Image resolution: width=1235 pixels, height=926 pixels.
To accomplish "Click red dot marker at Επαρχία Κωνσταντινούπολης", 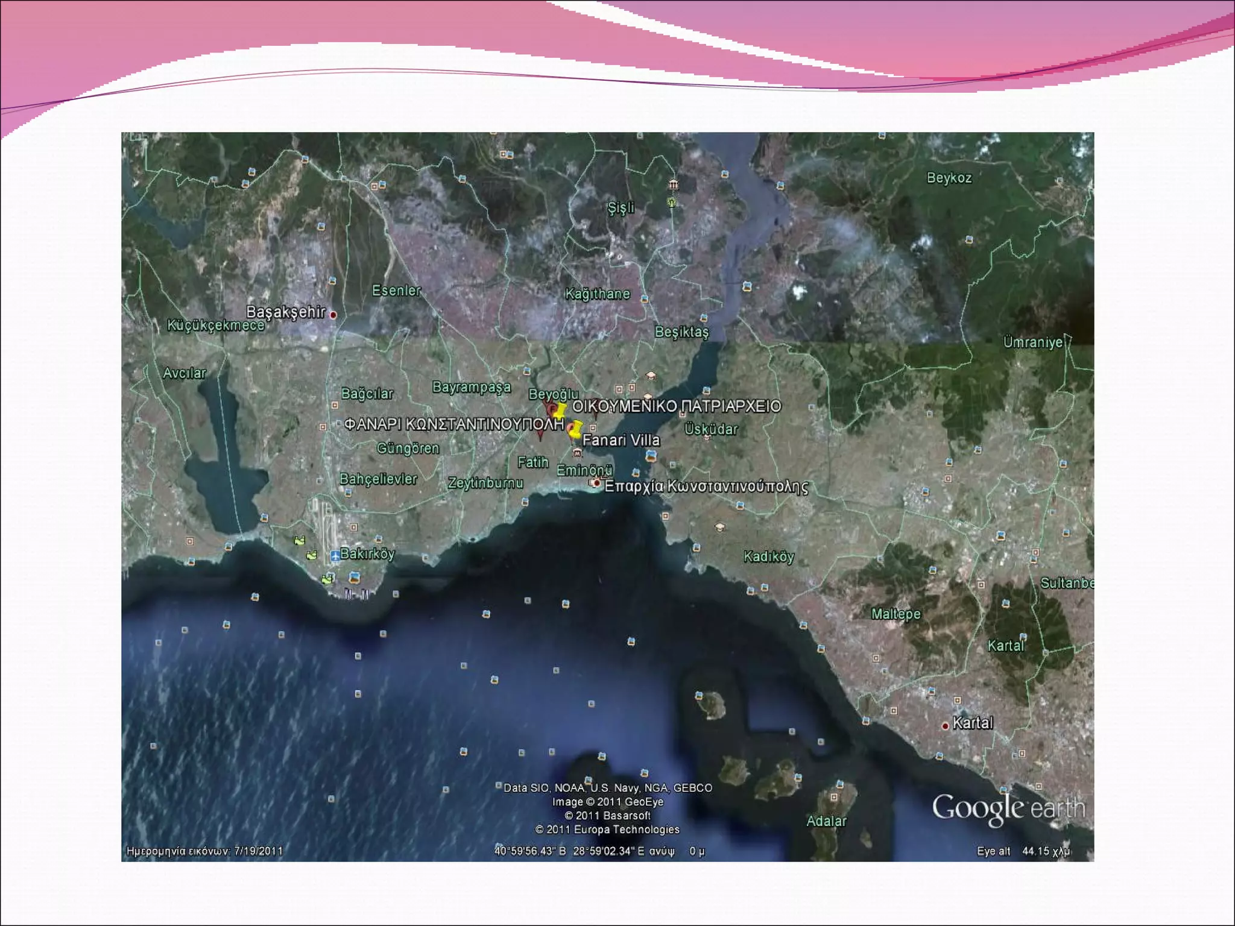I will pos(596,483).
